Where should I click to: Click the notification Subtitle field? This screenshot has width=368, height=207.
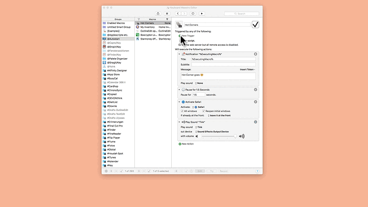223,65
